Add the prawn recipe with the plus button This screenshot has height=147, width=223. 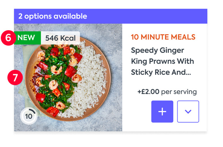click(x=162, y=111)
